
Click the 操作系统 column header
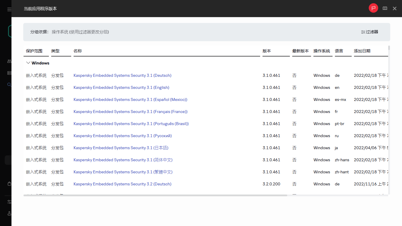(322, 51)
